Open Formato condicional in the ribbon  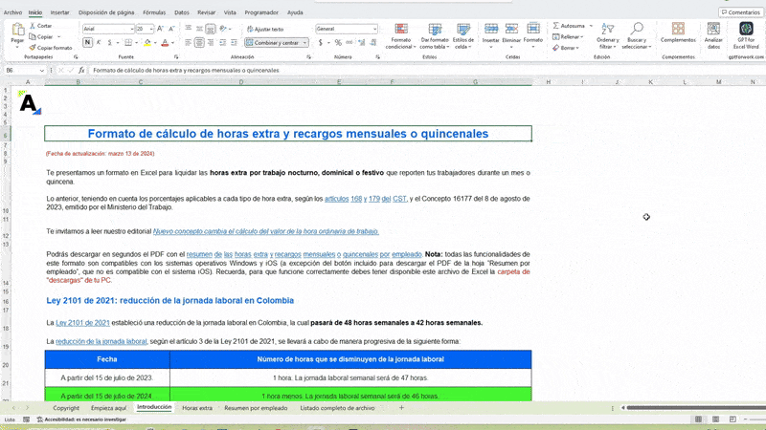pyautogui.click(x=400, y=37)
